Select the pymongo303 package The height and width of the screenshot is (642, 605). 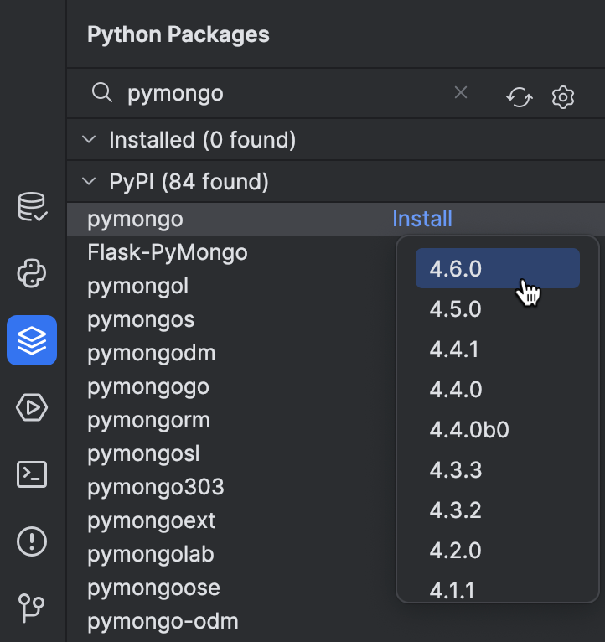156,487
